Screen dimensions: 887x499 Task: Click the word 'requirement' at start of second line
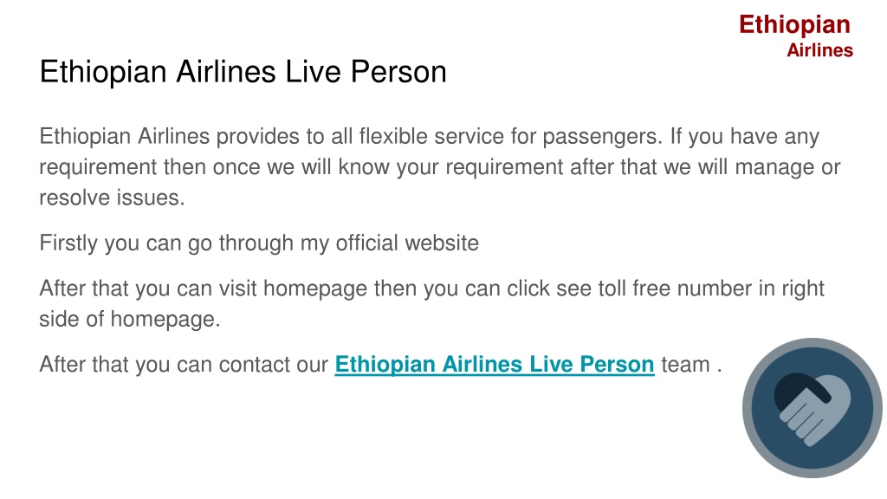pos(99,168)
